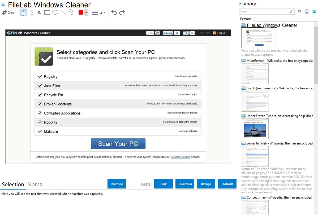
Task: Click the camera capture icon
Action: (x=299, y=11)
